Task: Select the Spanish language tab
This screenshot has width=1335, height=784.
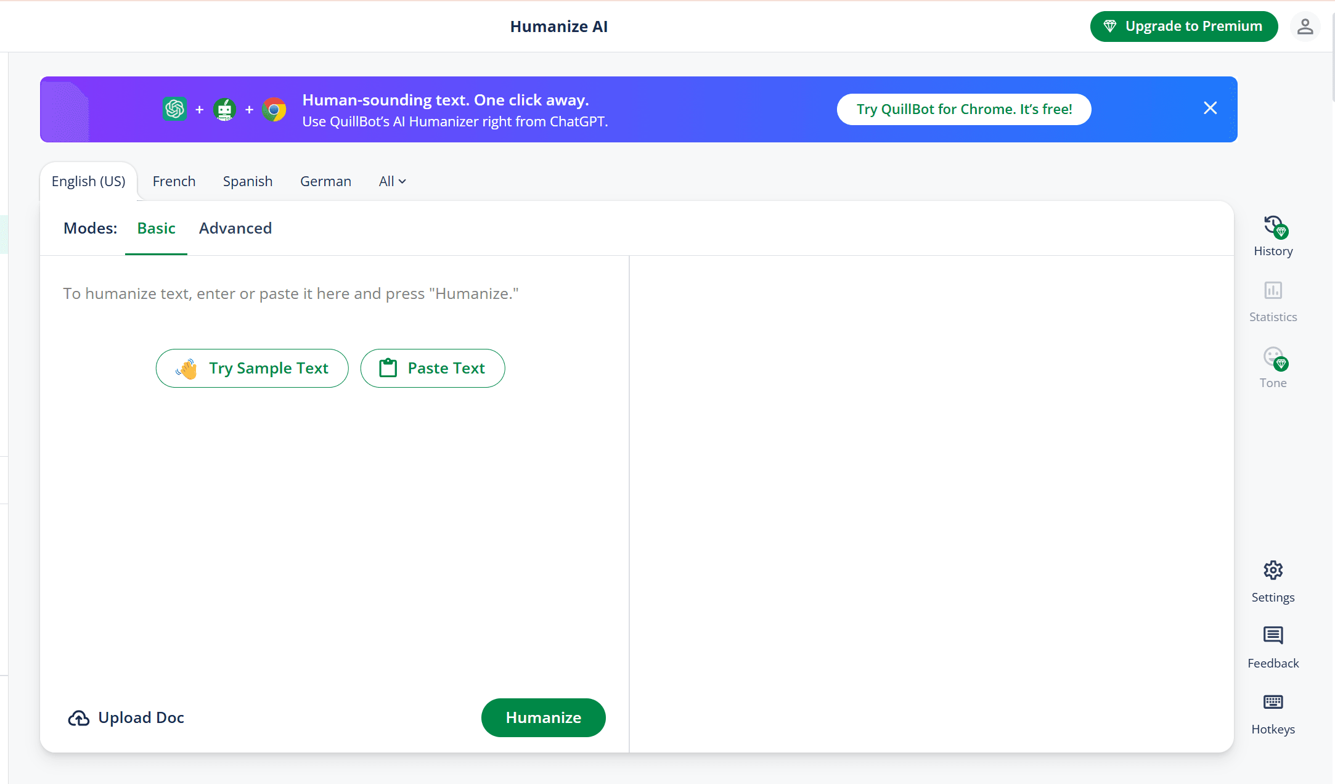Action: click(248, 181)
